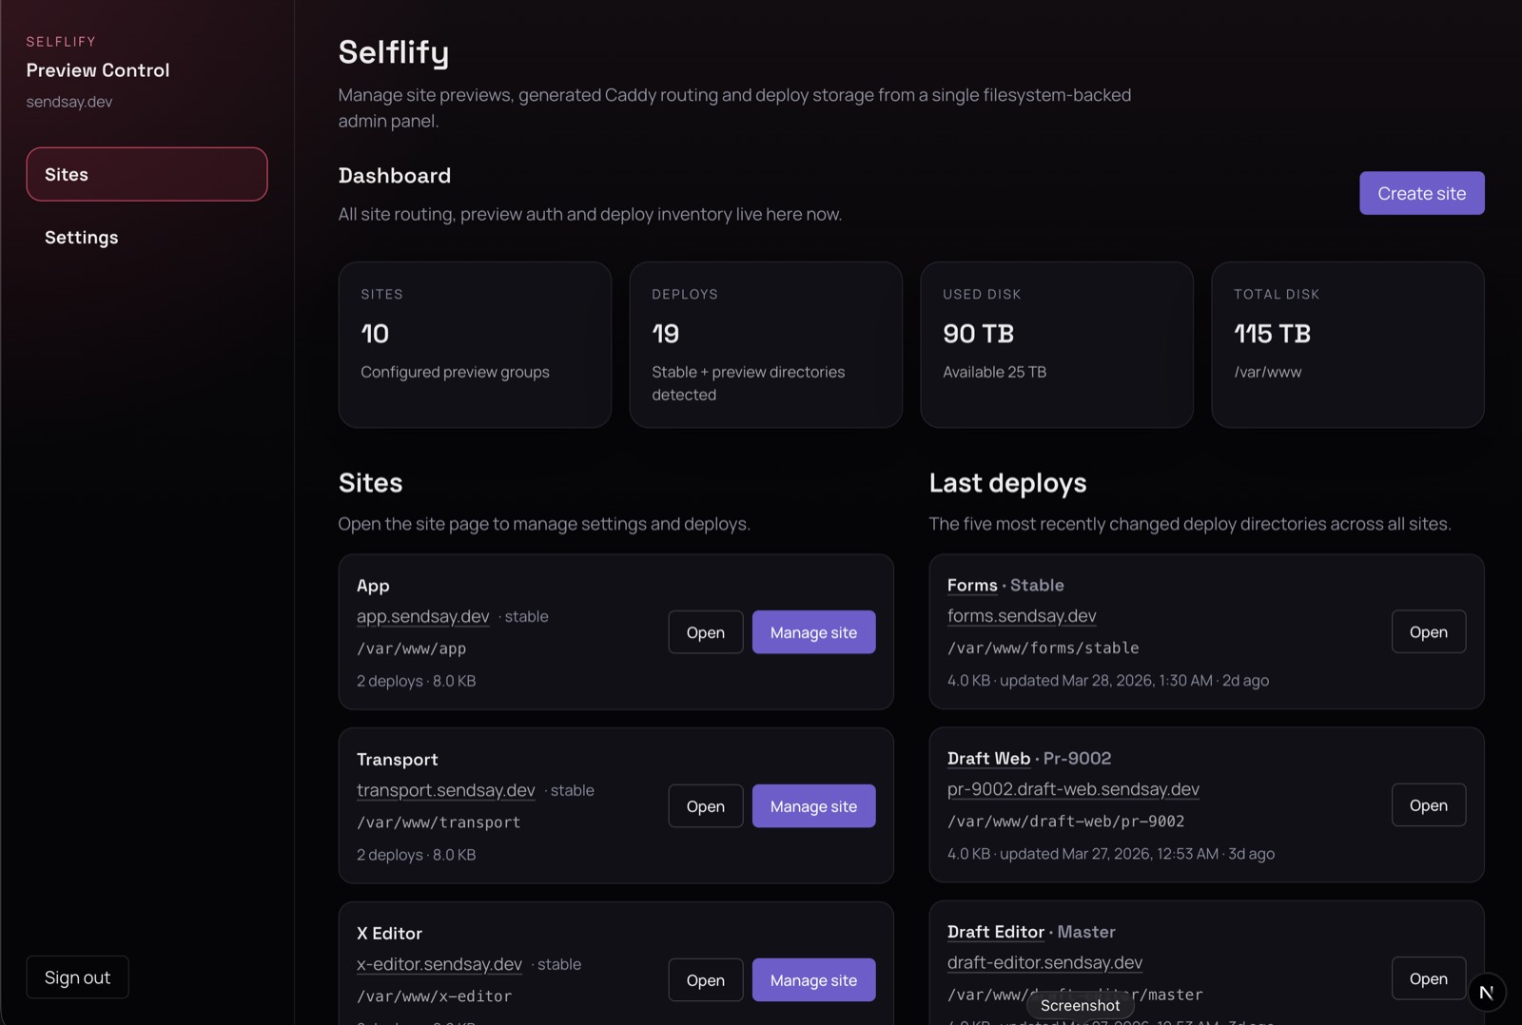Click Open on the Draft Web Pr-9002 deploy
1522x1025 pixels.
[x=1428, y=805]
